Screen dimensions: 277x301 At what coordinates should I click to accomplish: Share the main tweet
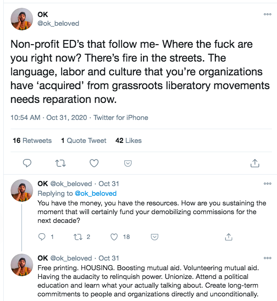[x=254, y=163]
